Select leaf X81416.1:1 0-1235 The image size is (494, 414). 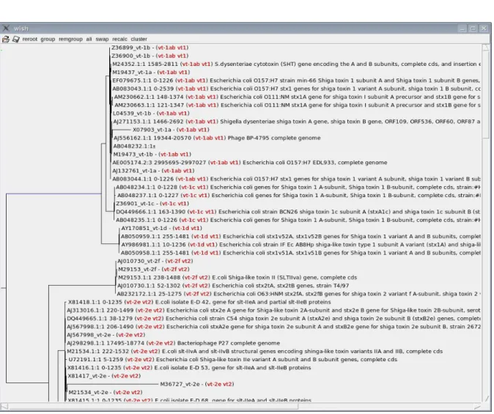click(x=95, y=367)
